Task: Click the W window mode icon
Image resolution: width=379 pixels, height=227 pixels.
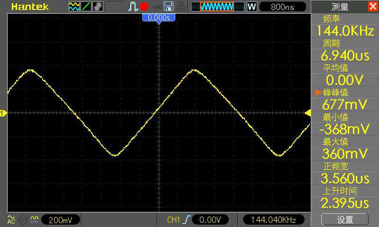Action: tap(252, 7)
